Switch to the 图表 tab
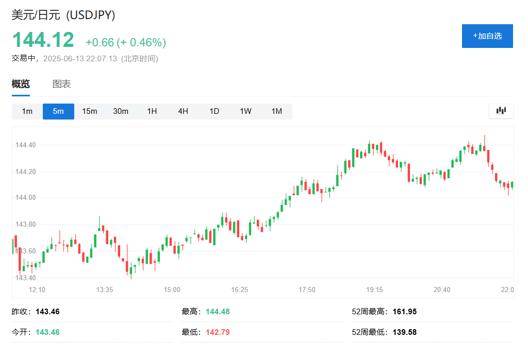Screen dimensions: 528x356 click(x=62, y=84)
